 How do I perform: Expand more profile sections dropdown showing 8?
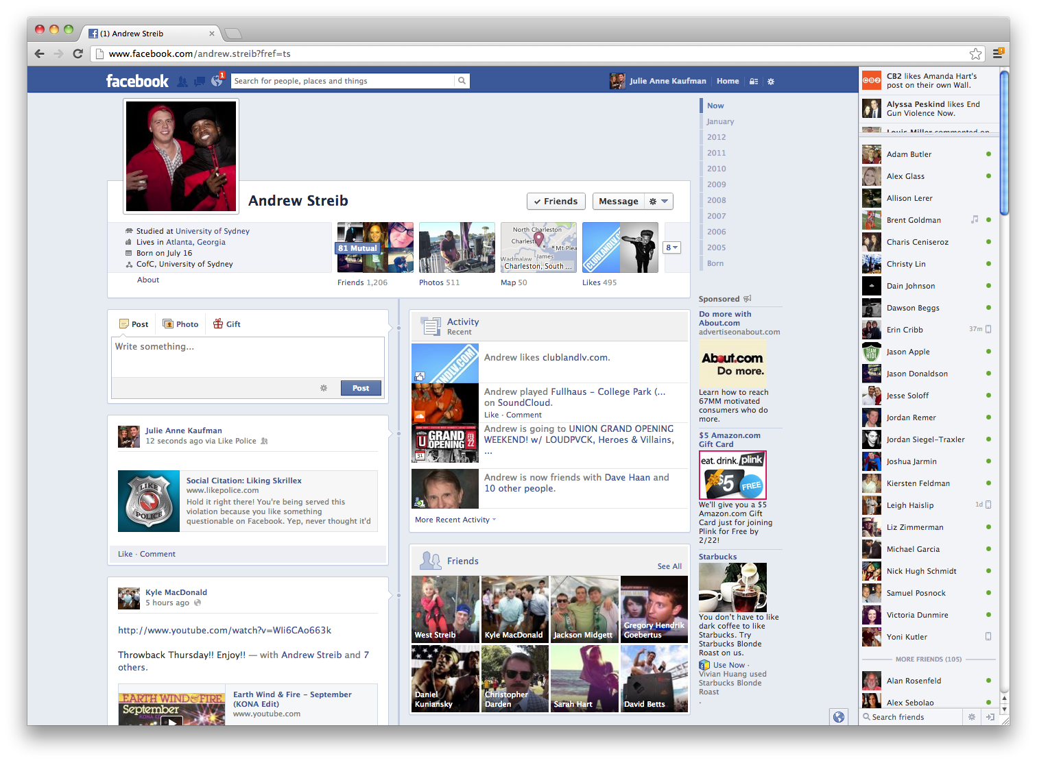click(672, 247)
